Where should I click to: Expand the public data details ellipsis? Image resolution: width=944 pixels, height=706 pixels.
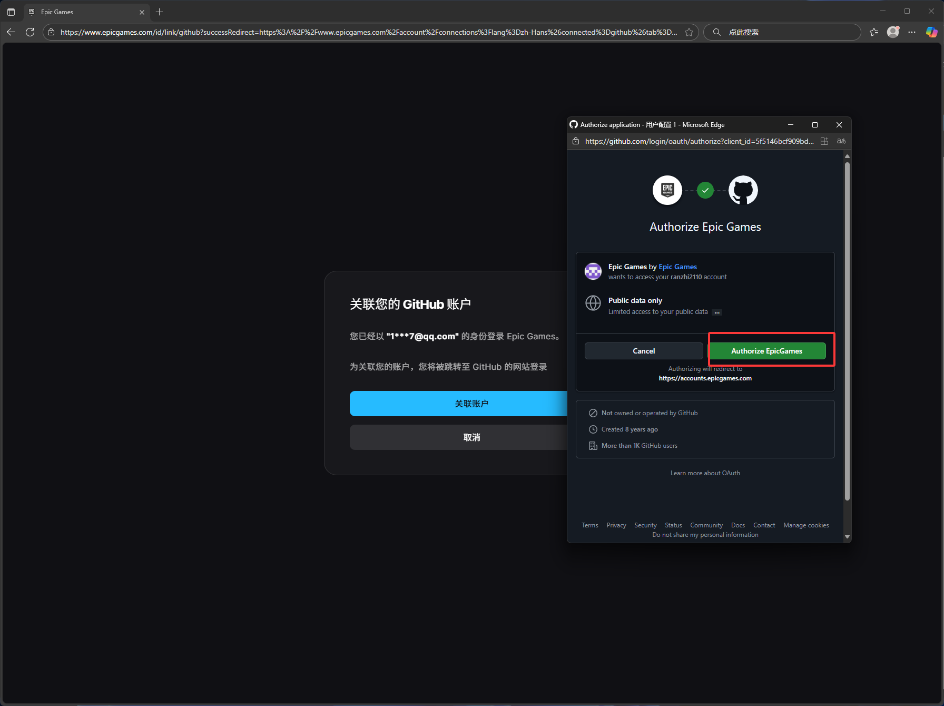point(716,312)
